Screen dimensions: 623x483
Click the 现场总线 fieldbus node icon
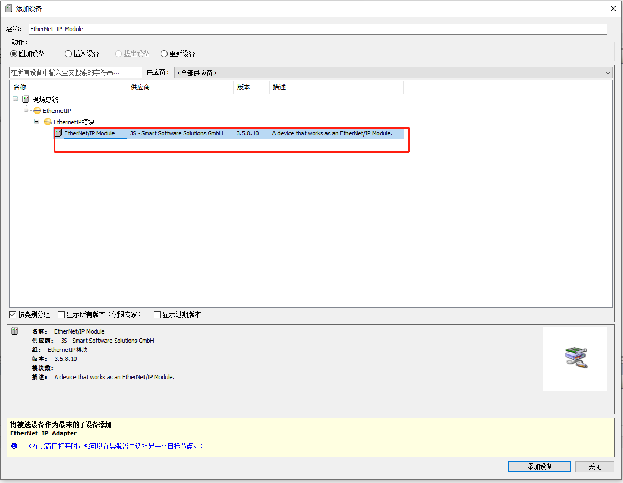[x=26, y=99]
